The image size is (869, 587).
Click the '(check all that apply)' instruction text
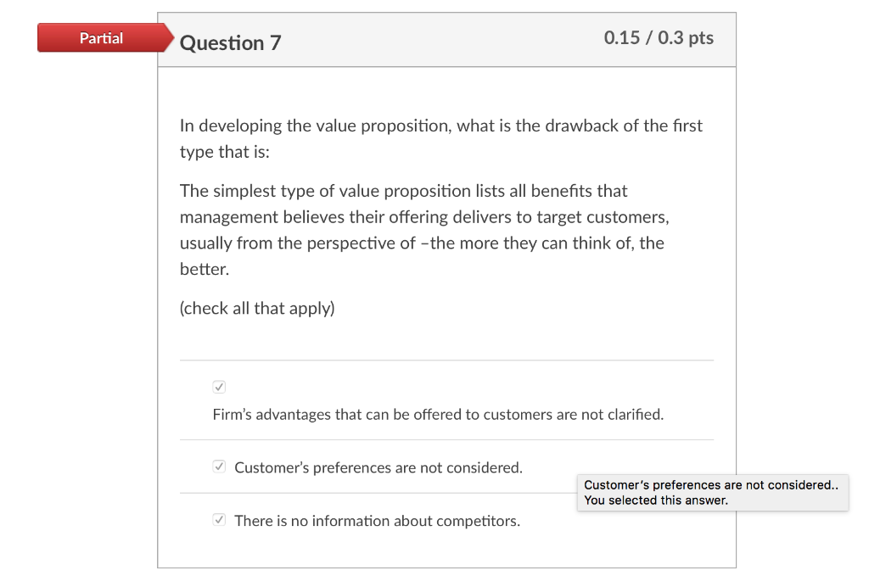pyautogui.click(x=256, y=308)
